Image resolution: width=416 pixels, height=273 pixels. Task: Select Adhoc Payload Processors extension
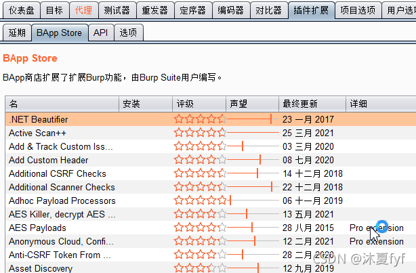[211, 201]
